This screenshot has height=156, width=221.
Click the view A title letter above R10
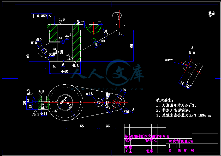coord(192,48)
